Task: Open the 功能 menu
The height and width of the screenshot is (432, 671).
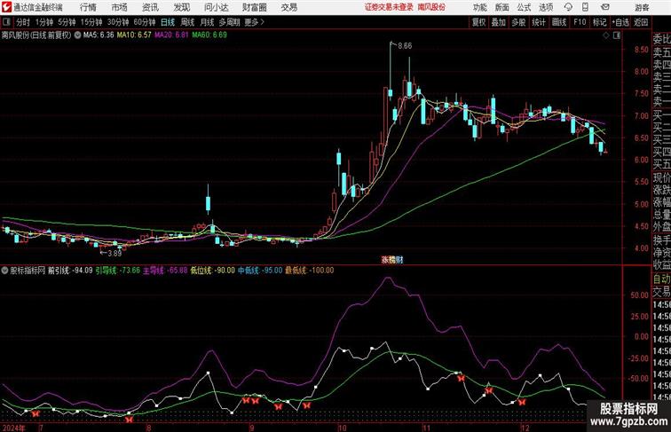Action: coord(479,7)
